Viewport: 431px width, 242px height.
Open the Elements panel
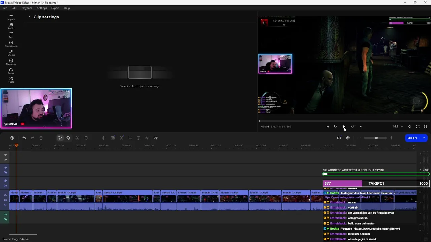(11, 62)
